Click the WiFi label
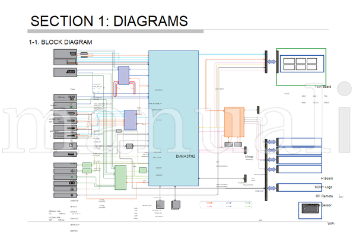 click(331, 224)
